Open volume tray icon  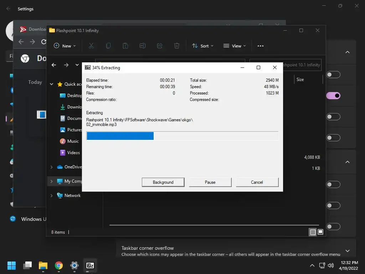click(x=330, y=265)
